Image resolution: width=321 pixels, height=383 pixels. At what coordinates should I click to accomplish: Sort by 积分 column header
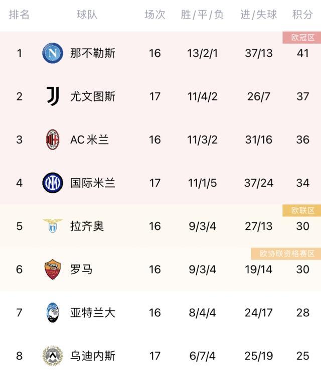[x=302, y=15]
